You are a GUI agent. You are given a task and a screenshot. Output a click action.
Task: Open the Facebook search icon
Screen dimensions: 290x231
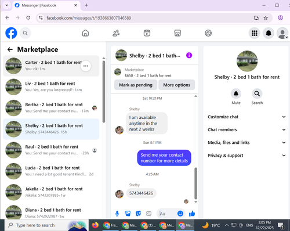click(26, 33)
